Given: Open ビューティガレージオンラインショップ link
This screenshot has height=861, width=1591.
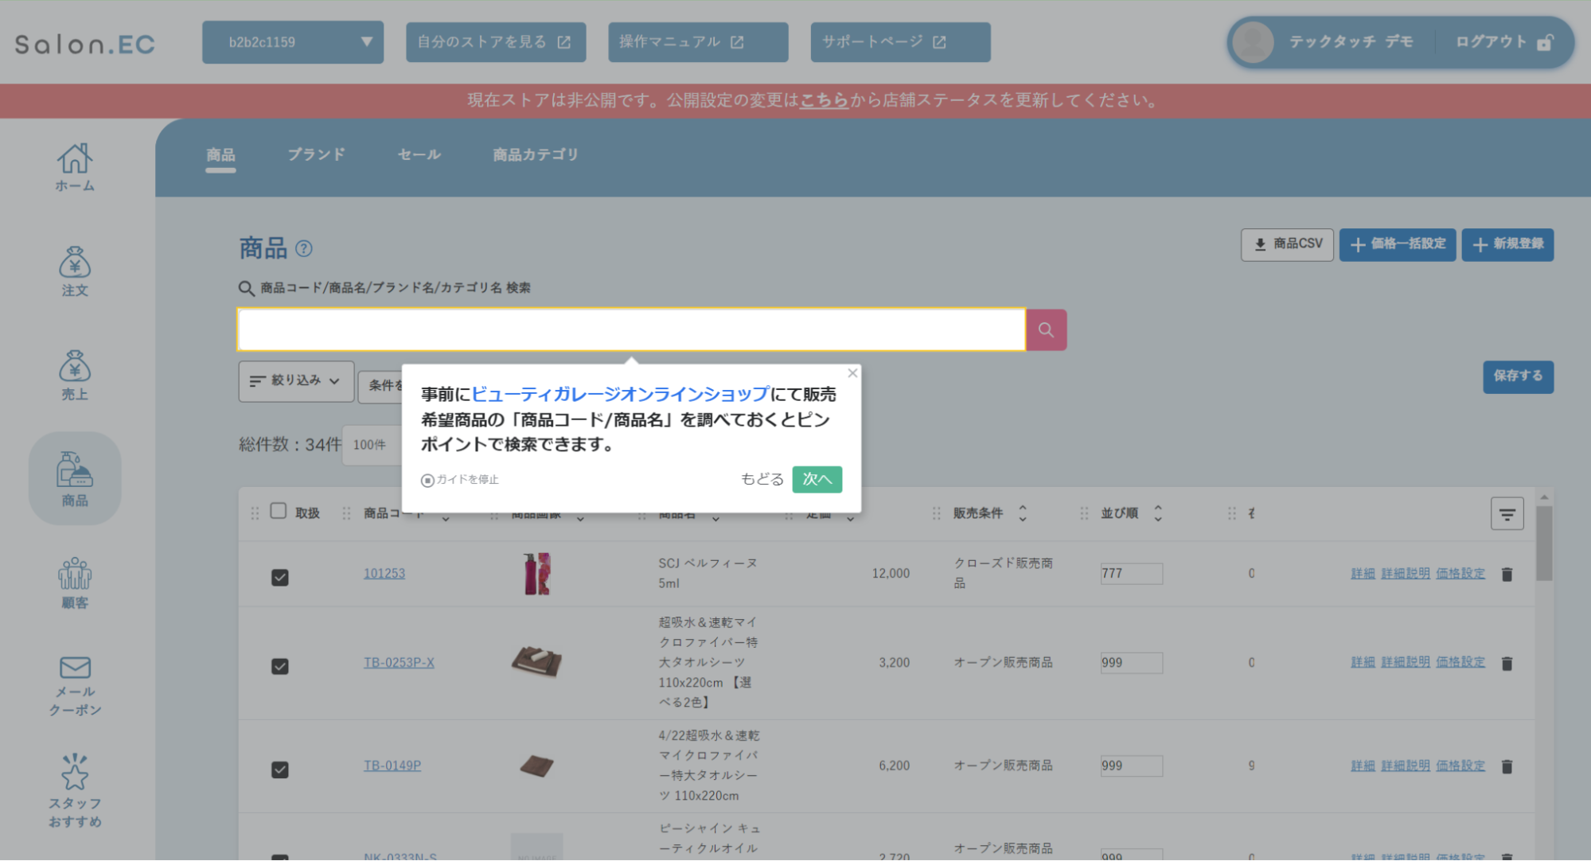Looking at the screenshot, I should (x=620, y=394).
